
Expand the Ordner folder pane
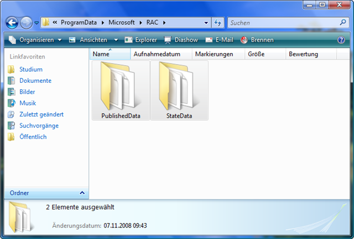tap(82, 193)
